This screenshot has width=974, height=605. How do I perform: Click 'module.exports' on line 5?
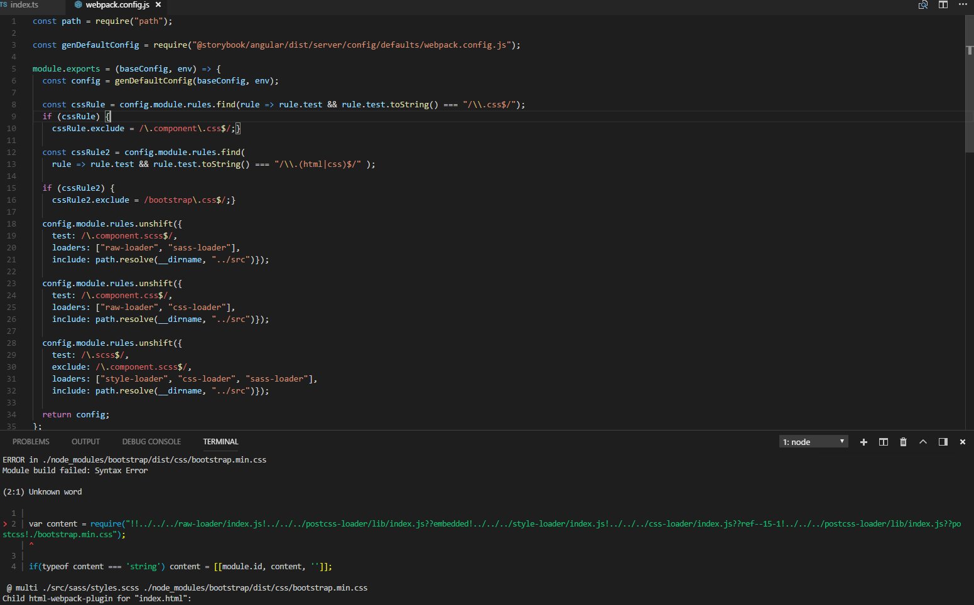(x=66, y=69)
